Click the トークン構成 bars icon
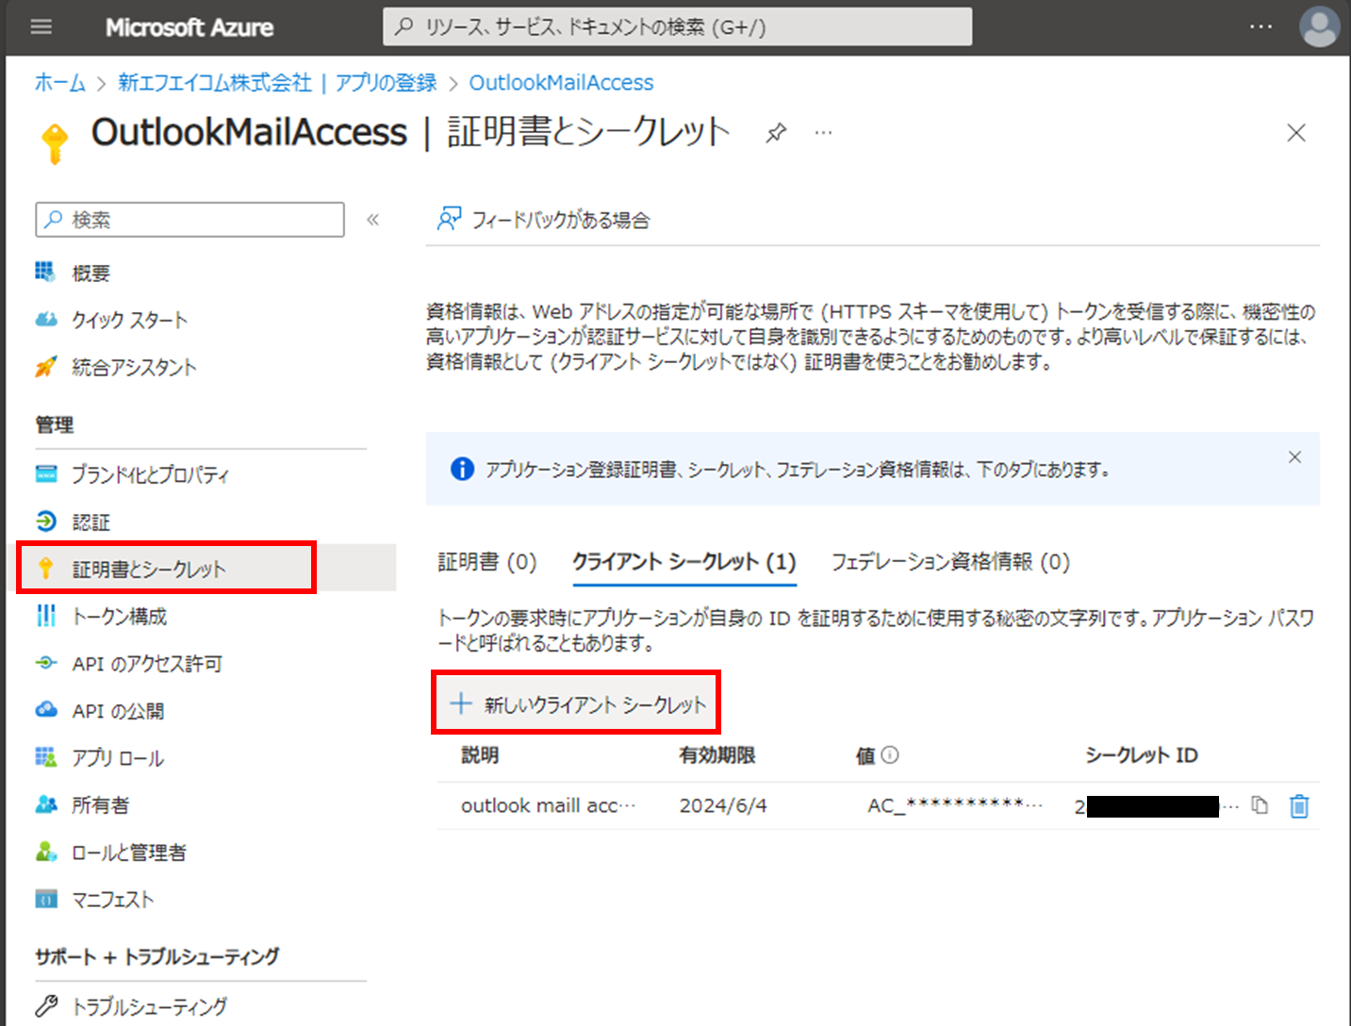 pyautogui.click(x=45, y=616)
